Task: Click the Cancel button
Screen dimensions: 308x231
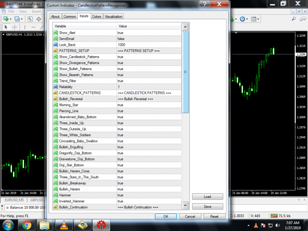Action: point(190,216)
